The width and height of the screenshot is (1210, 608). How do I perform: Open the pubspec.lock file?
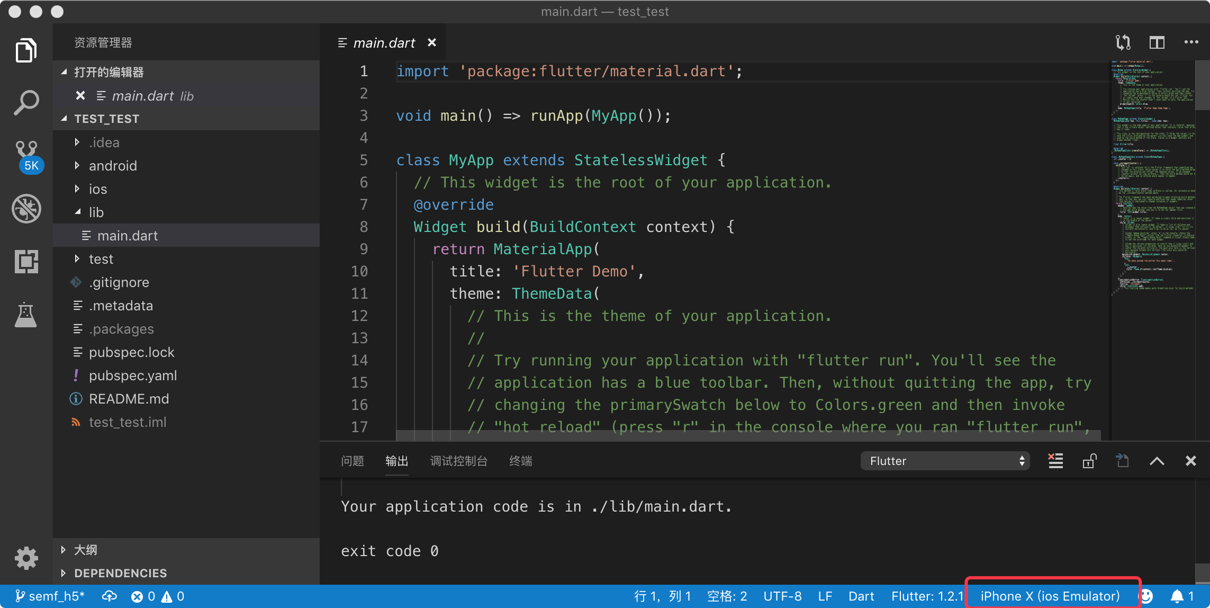pos(186,352)
